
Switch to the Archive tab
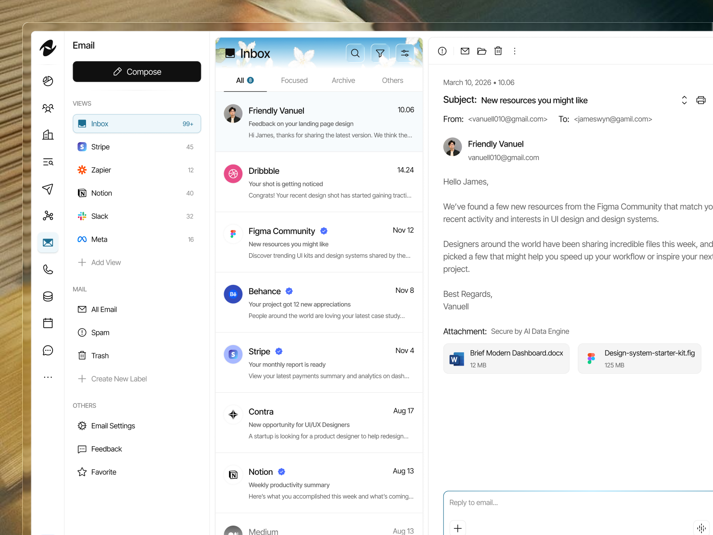(x=343, y=80)
